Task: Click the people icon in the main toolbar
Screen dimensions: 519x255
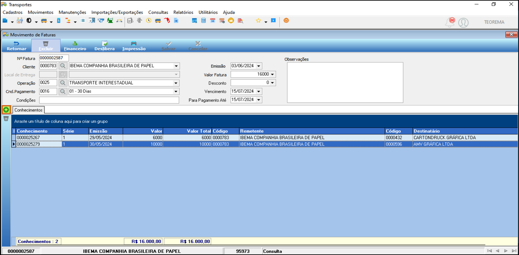Action: point(20,20)
